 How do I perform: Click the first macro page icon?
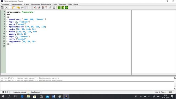click(x=26, y=8)
